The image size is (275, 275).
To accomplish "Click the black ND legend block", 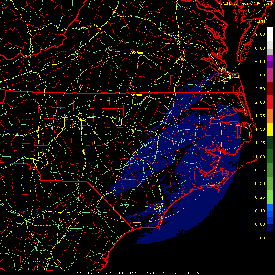I will pos(270,238).
